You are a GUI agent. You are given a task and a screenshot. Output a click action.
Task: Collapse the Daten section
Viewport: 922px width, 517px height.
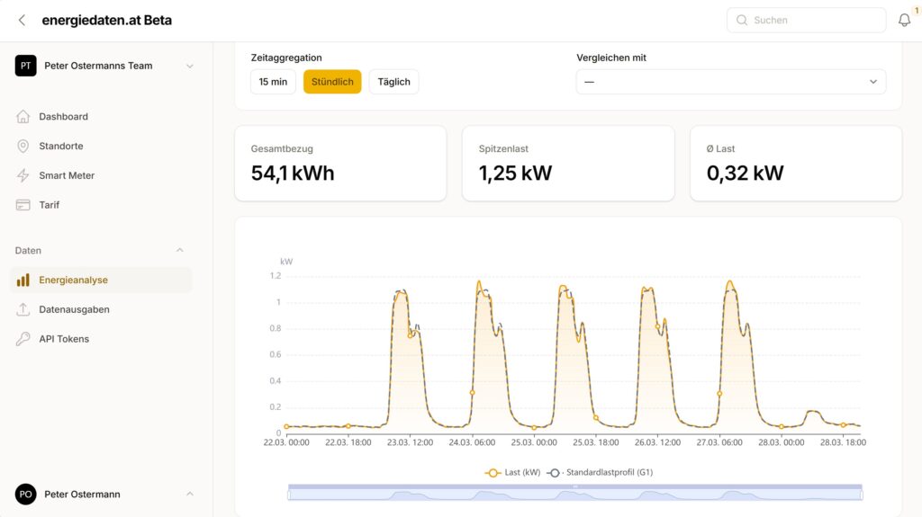(x=179, y=251)
